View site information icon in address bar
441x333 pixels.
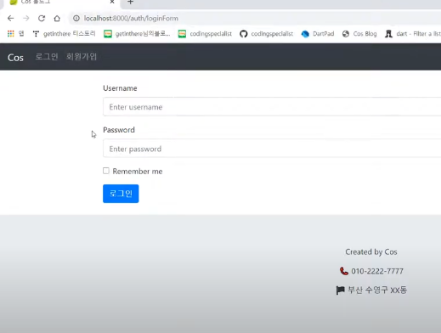[x=76, y=19]
